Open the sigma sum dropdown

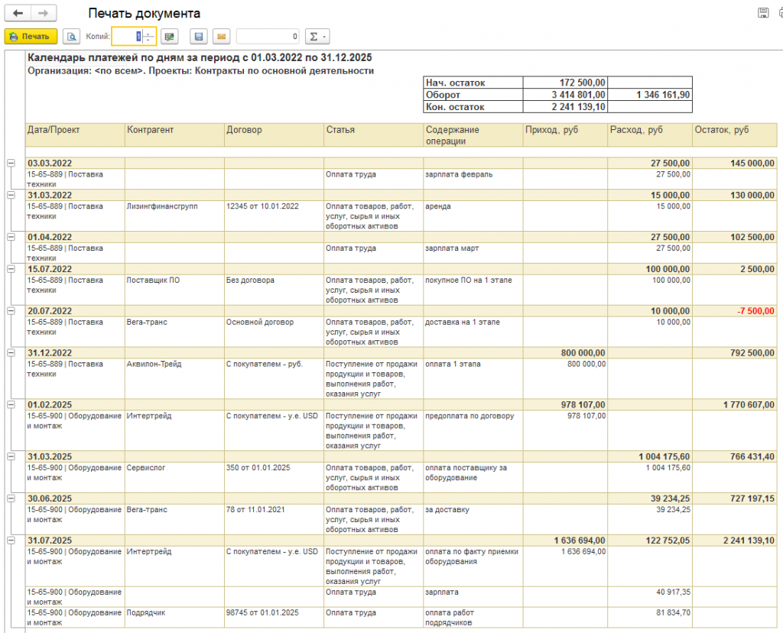click(317, 36)
